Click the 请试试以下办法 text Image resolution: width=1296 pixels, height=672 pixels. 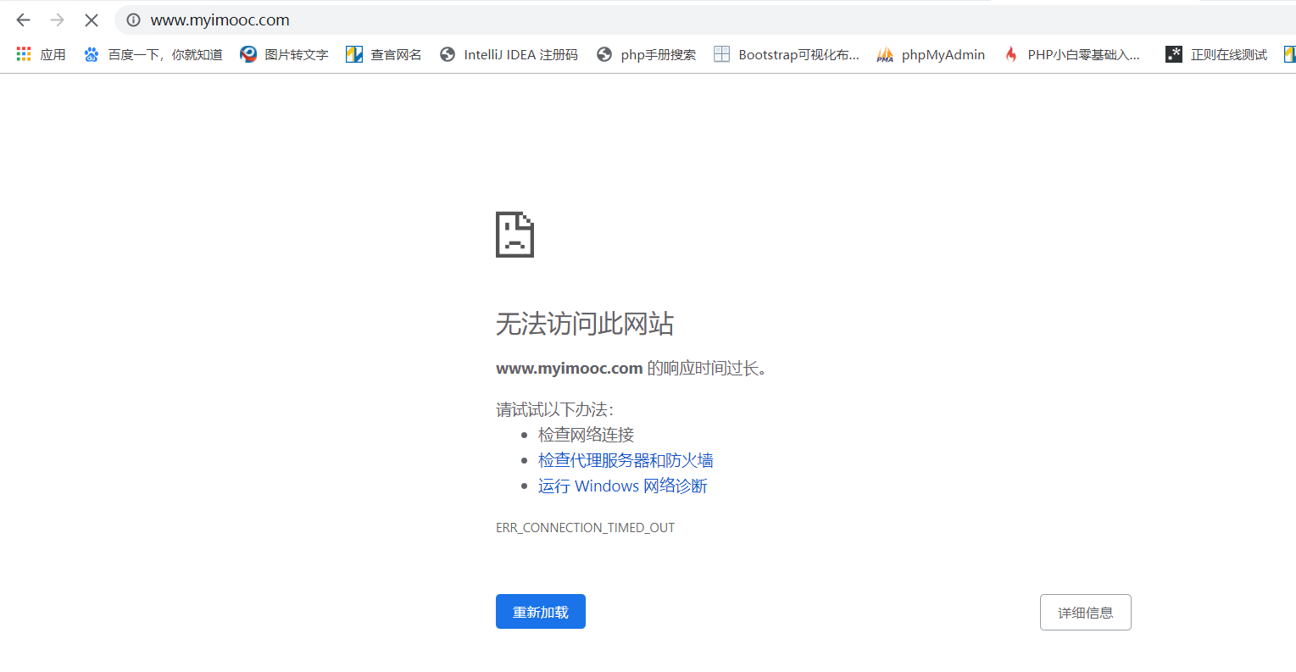[555, 410]
